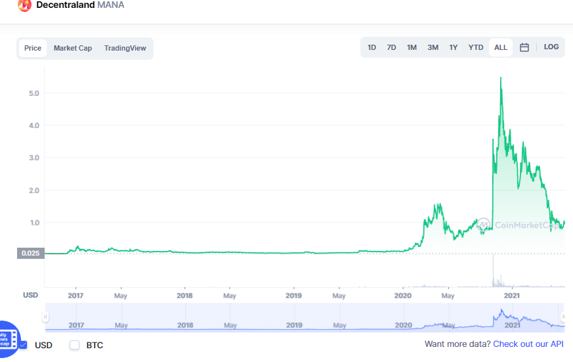Screen dimensions: 573x362
Task: Click the 2017 x-axis label on main chart
Action: tap(75, 296)
